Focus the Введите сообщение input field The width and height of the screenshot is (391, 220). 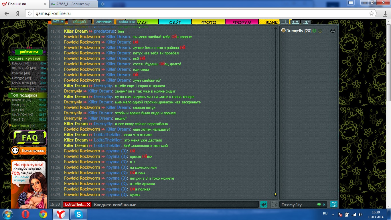pyautogui.click(x=175, y=205)
